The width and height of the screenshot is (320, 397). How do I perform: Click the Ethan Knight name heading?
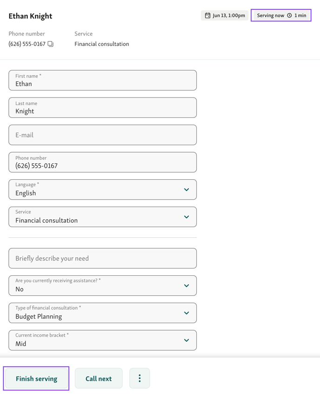[x=30, y=16]
